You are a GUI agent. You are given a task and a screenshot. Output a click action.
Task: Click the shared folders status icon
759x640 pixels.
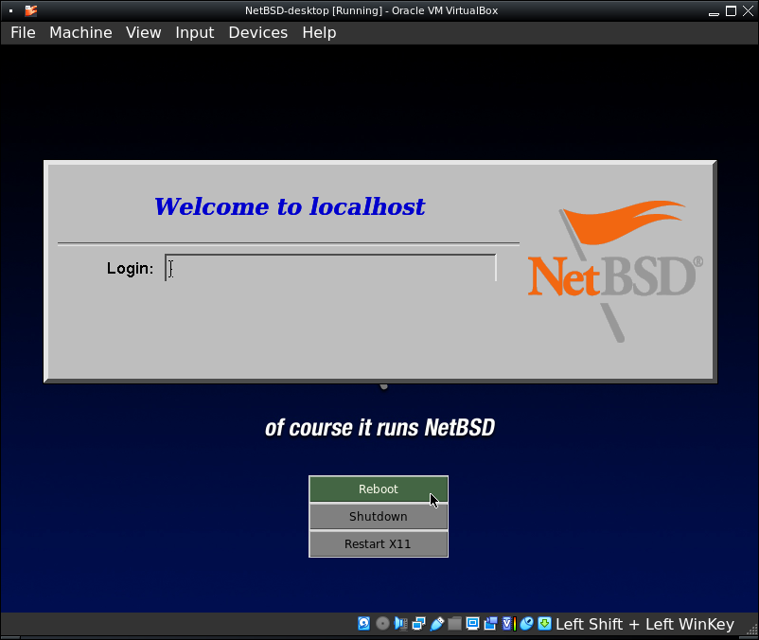click(454, 624)
